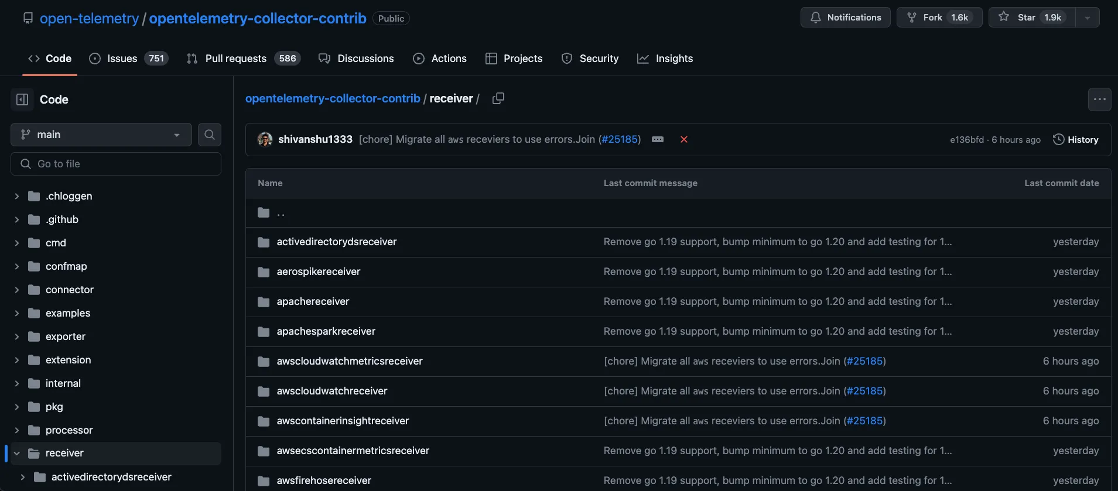Open activedirectorydsreceiver folder in file list
Viewport: 1118px width, 491px height.
[337, 242]
